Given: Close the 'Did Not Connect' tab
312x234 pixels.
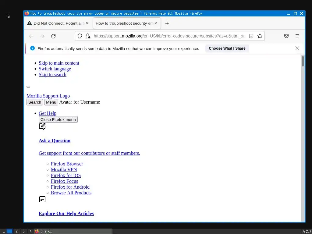Looking at the screenshot, I should tap(87, 23).
